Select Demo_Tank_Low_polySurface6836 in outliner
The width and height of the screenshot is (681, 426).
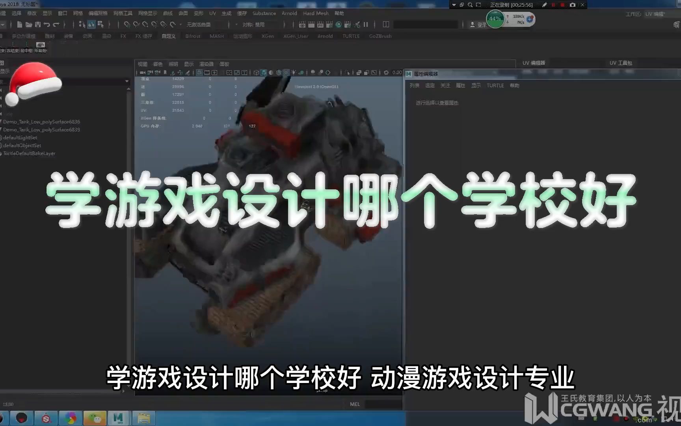[x=41, y=122]
